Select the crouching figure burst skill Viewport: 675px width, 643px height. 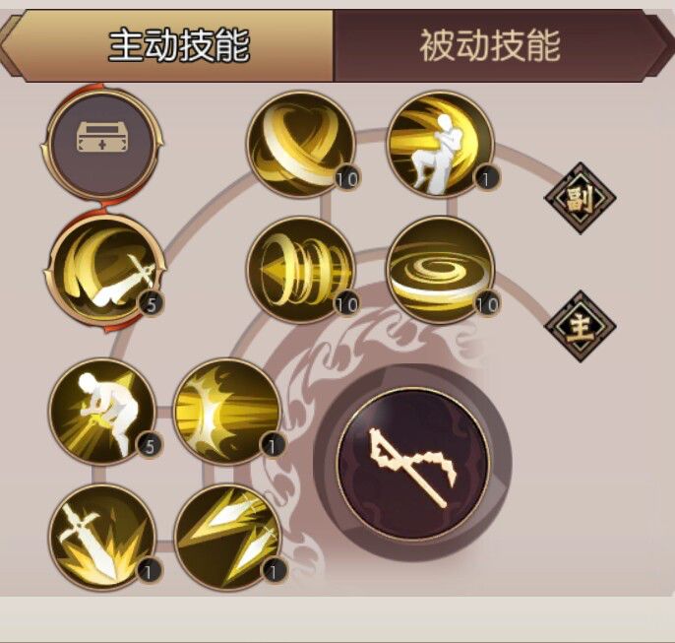pyautogui.click(x=102, y=412)
